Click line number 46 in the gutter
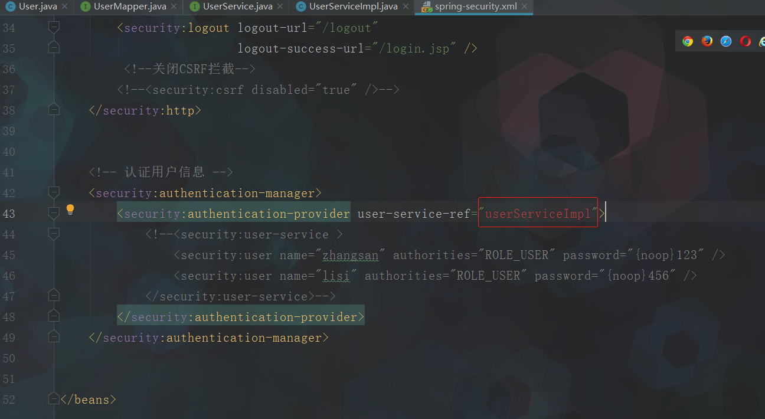This screenshot has width=765, height=419. [x=9, y=276]
